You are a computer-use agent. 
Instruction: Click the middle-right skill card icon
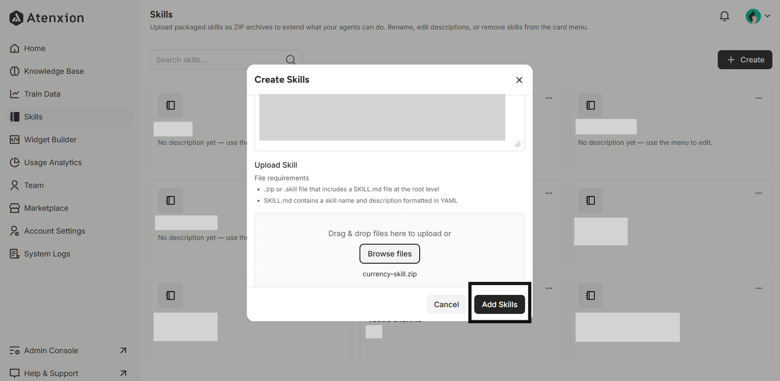[590, 200]
